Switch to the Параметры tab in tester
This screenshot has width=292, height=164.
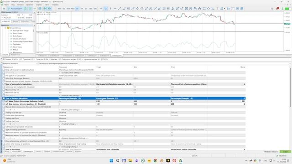(28, 152)
